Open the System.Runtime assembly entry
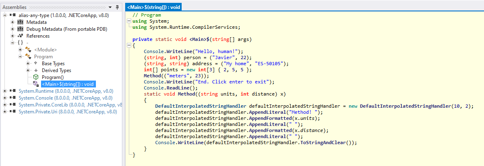 pyautogui.click(x=66, y=91)
